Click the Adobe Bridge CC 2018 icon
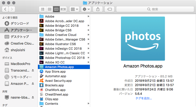The width and height of the screenshot is (196, 107). [41, 25]
